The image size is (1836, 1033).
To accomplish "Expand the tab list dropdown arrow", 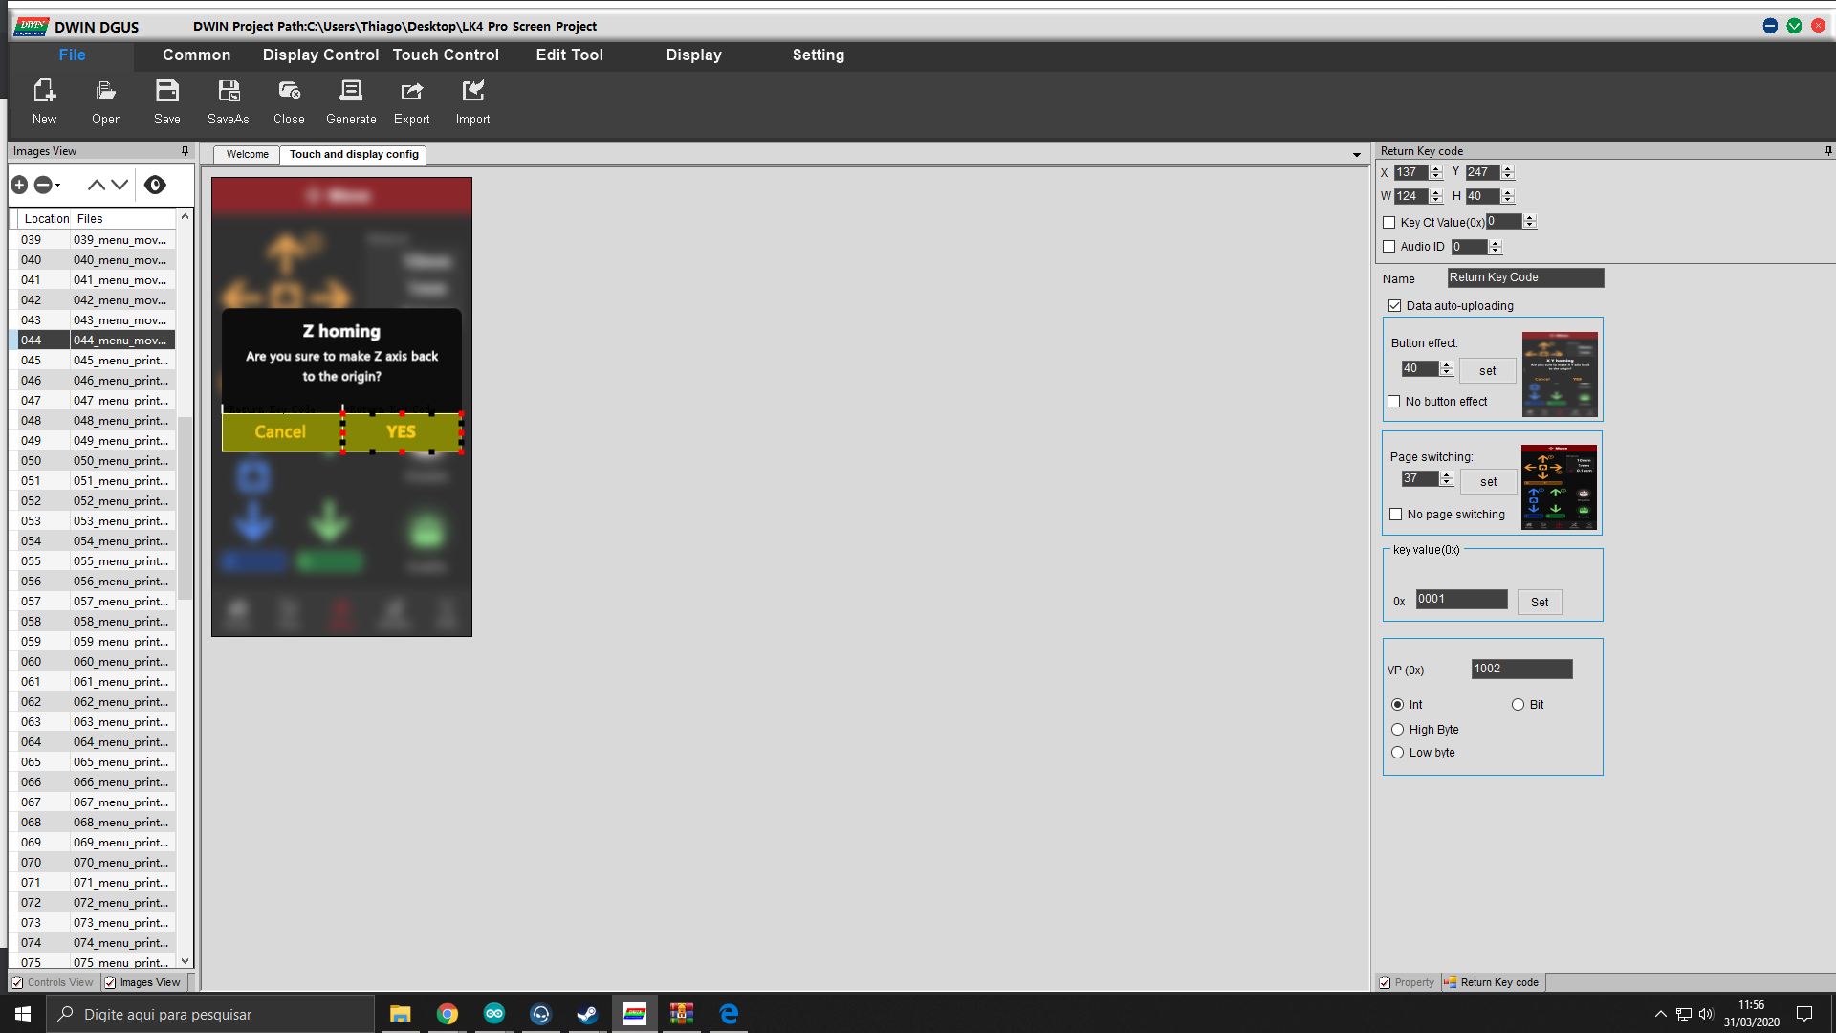I will [1356, 155].
